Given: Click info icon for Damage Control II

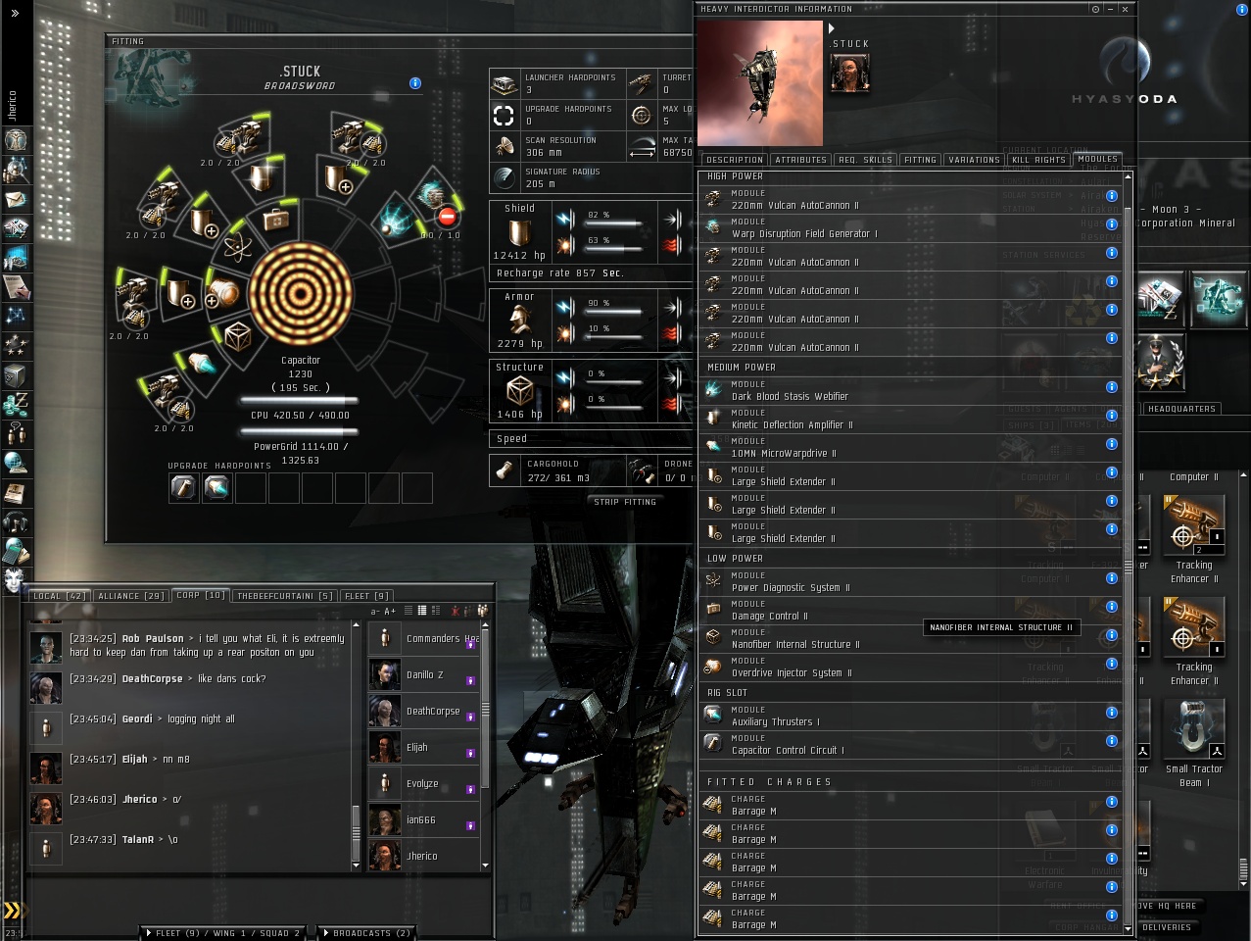Looking at the screenshot, I should tap(1112, 607).
